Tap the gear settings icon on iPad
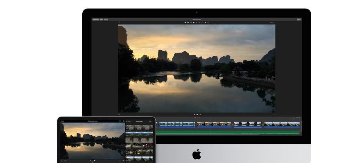 124,121
